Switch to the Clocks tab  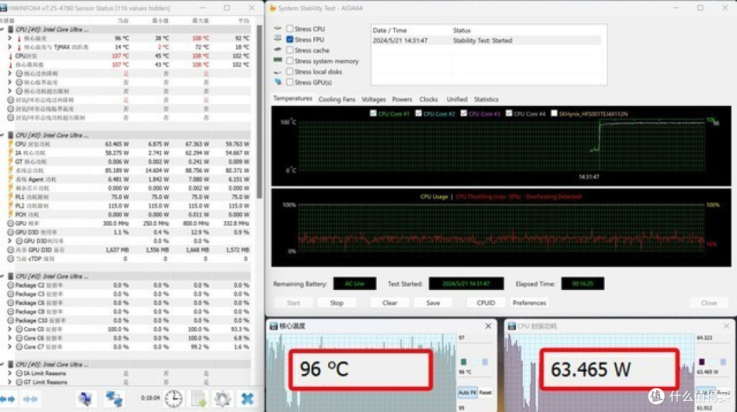428,100
